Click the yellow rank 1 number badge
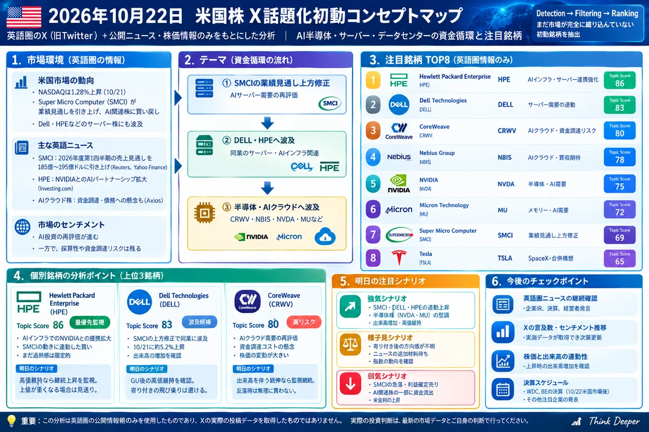649x432 pixels. pos(373,80)
